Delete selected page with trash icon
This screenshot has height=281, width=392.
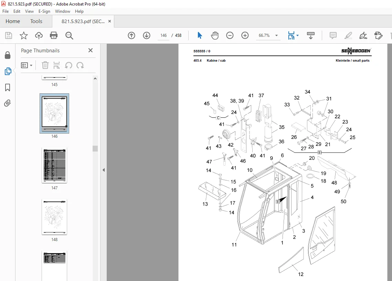pyautogui.click(x=45, y=65)
